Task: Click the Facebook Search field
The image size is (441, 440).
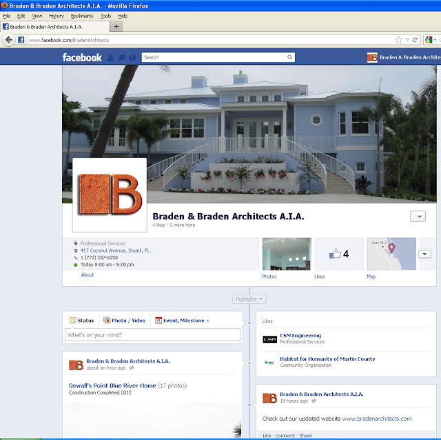Action: (213, 57)
